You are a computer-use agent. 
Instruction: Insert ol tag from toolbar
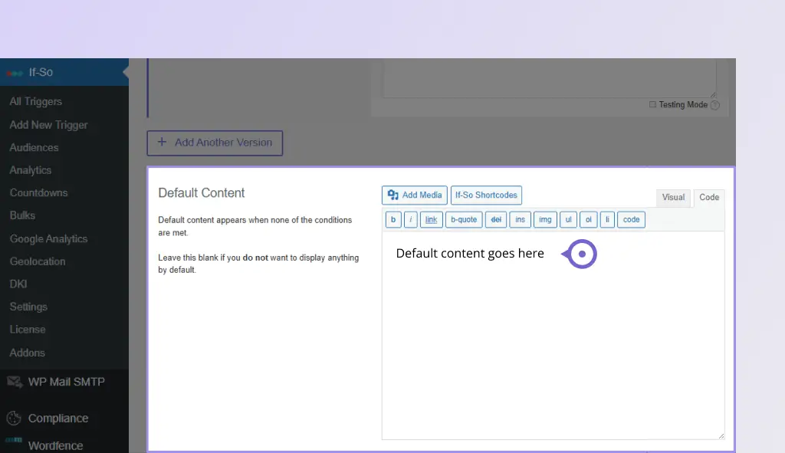click(588, 219)
